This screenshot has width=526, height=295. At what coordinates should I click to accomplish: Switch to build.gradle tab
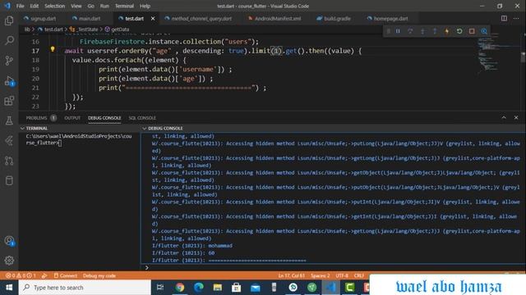click(x=334, y=18)
